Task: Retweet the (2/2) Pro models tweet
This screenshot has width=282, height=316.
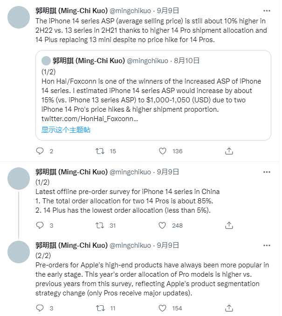Action: coord(100,308)
